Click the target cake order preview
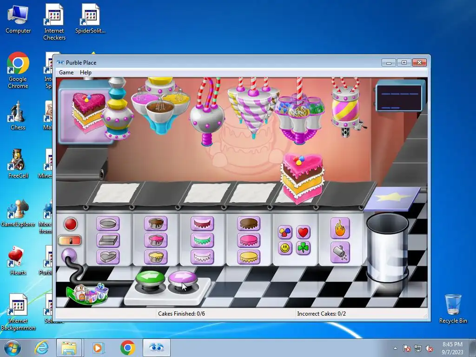476x357 pixels. (88, 112)
